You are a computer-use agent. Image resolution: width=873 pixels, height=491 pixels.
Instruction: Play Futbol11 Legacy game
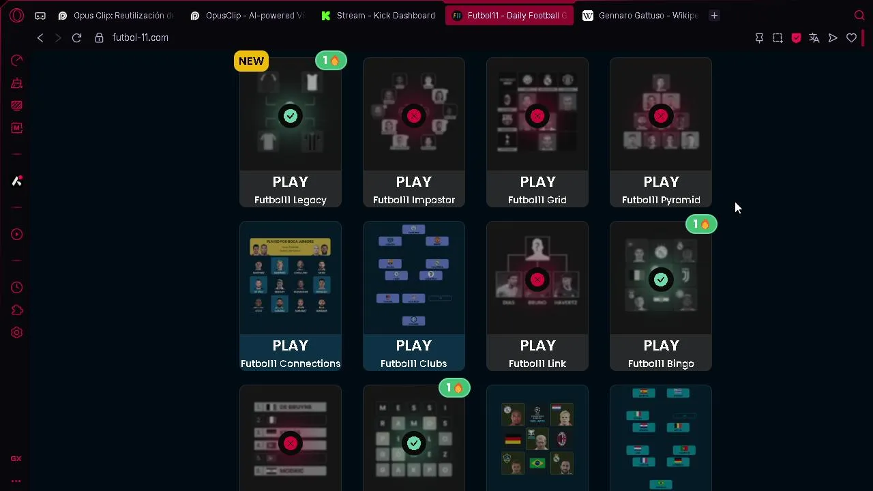click(x=291, y=189)
